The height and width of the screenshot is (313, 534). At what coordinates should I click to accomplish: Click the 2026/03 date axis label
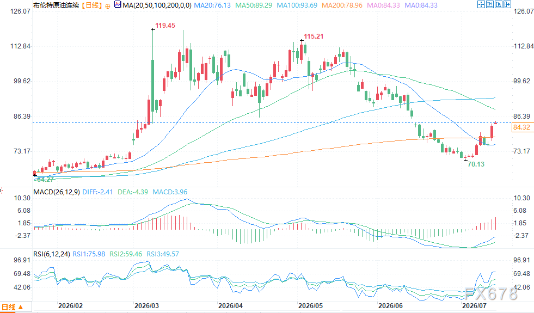(x=146, y=305)
